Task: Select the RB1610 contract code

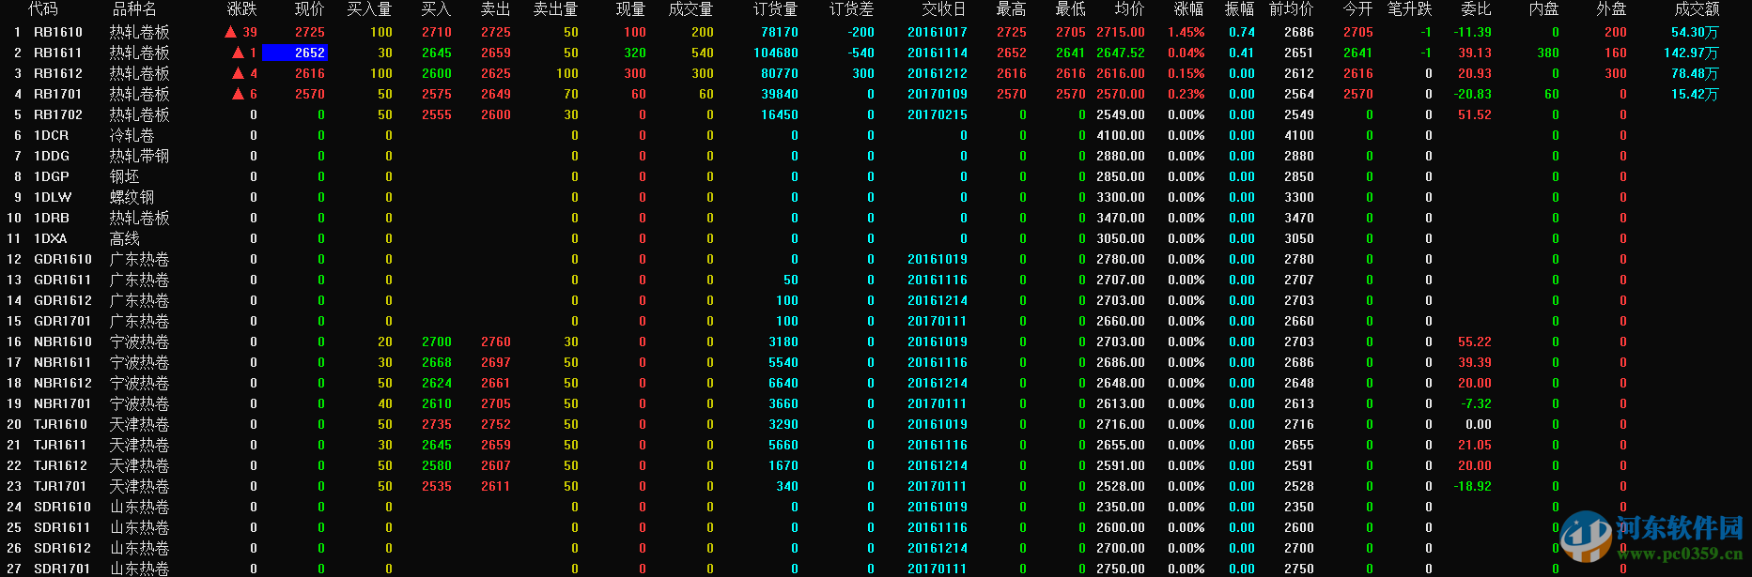Action: [x=58, y=32]
